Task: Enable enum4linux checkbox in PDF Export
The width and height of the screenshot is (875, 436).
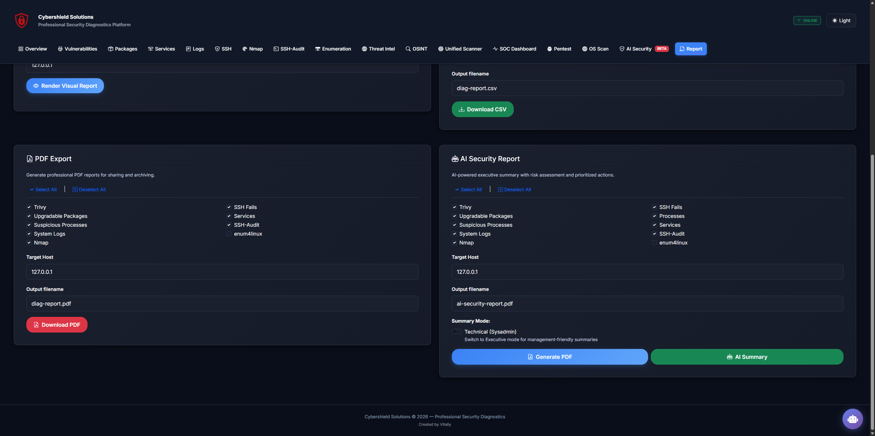Action: coord(229,234)
